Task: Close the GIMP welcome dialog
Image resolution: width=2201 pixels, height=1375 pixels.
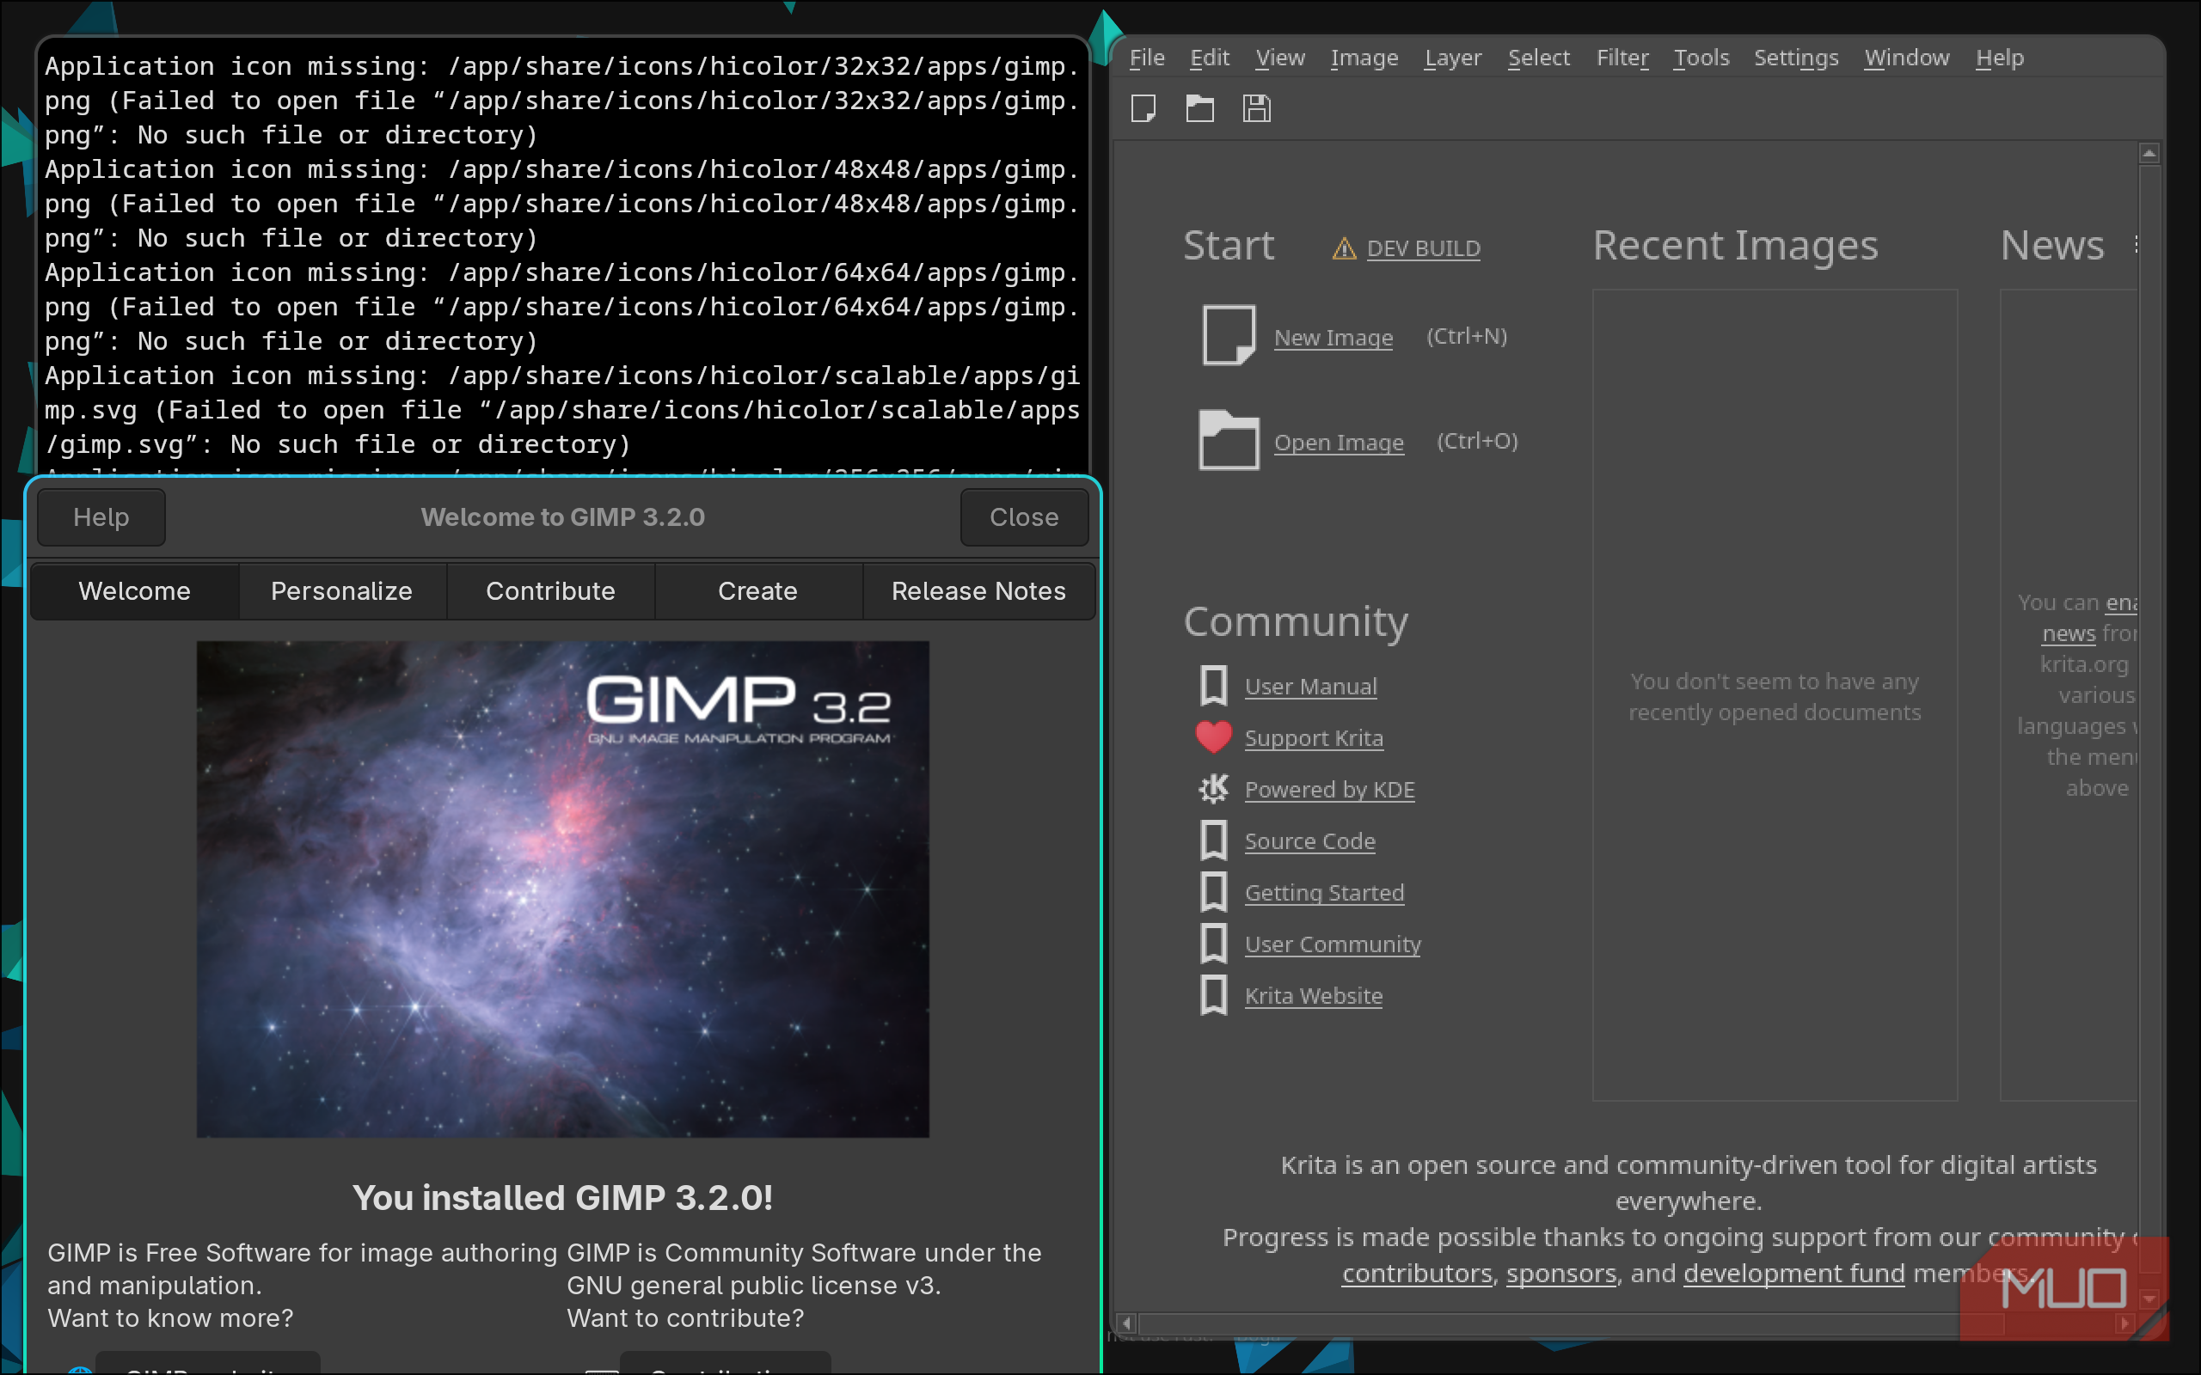Action: [1024, 517]
